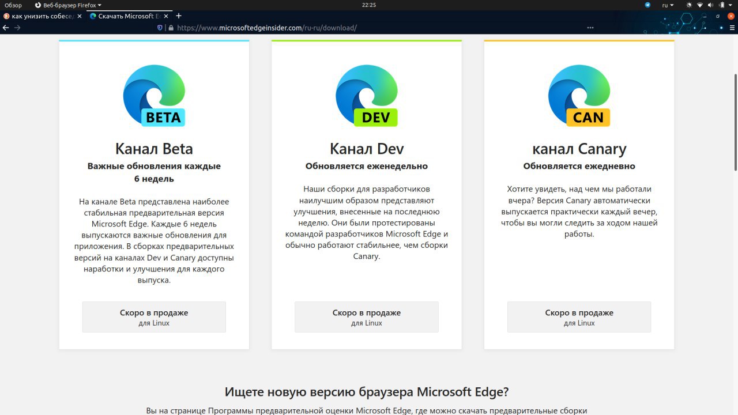
Task: Click the Edge Beta channel logo
Action: pyautogui.click(x=154, y=96)
